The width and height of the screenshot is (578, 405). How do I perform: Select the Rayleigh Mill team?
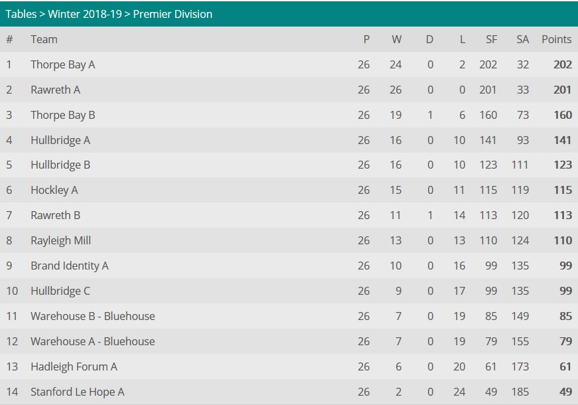click(60, 240)
